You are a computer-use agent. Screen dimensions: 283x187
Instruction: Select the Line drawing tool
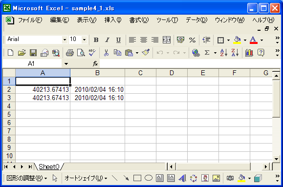coord(114,178)
